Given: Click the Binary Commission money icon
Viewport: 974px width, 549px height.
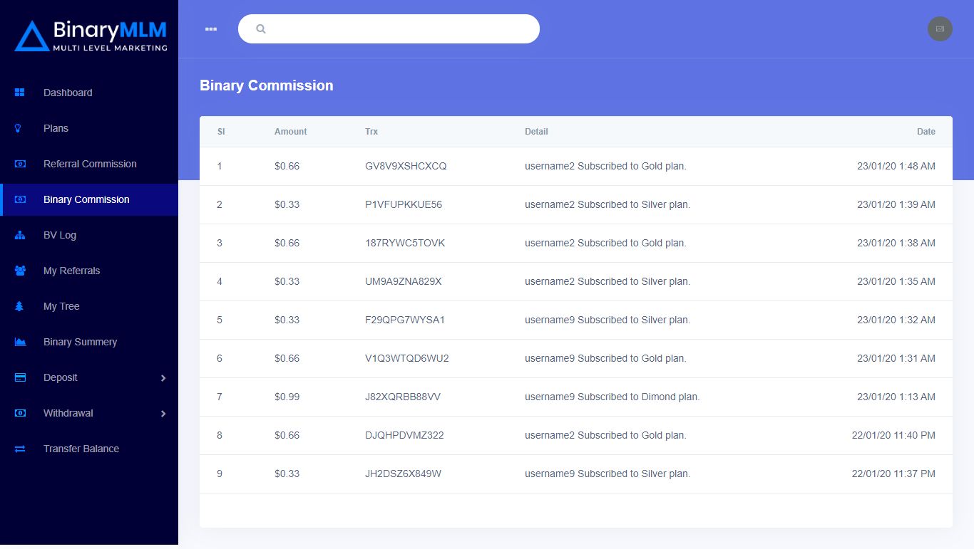Looking at the screenshot, I should (20, 199).
